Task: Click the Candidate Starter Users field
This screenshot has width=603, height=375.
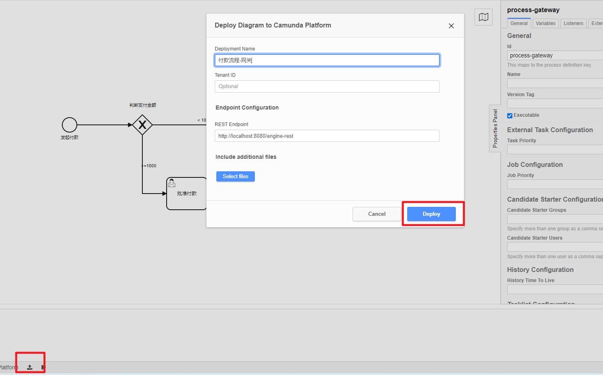Action: (555, 247)
